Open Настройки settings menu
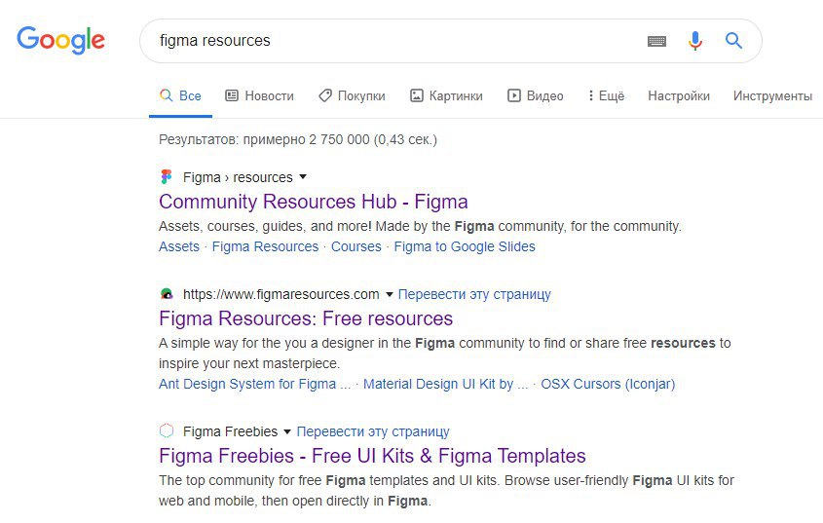 tap(679, 95)
